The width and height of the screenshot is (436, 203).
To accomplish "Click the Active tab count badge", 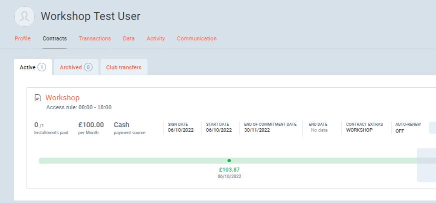I will [x=41, y=67].
